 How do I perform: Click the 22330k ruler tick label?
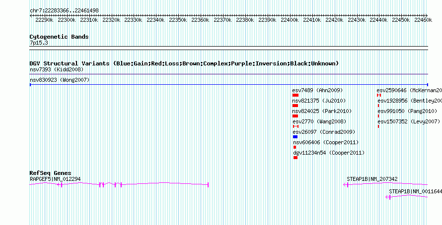(133, 20)
